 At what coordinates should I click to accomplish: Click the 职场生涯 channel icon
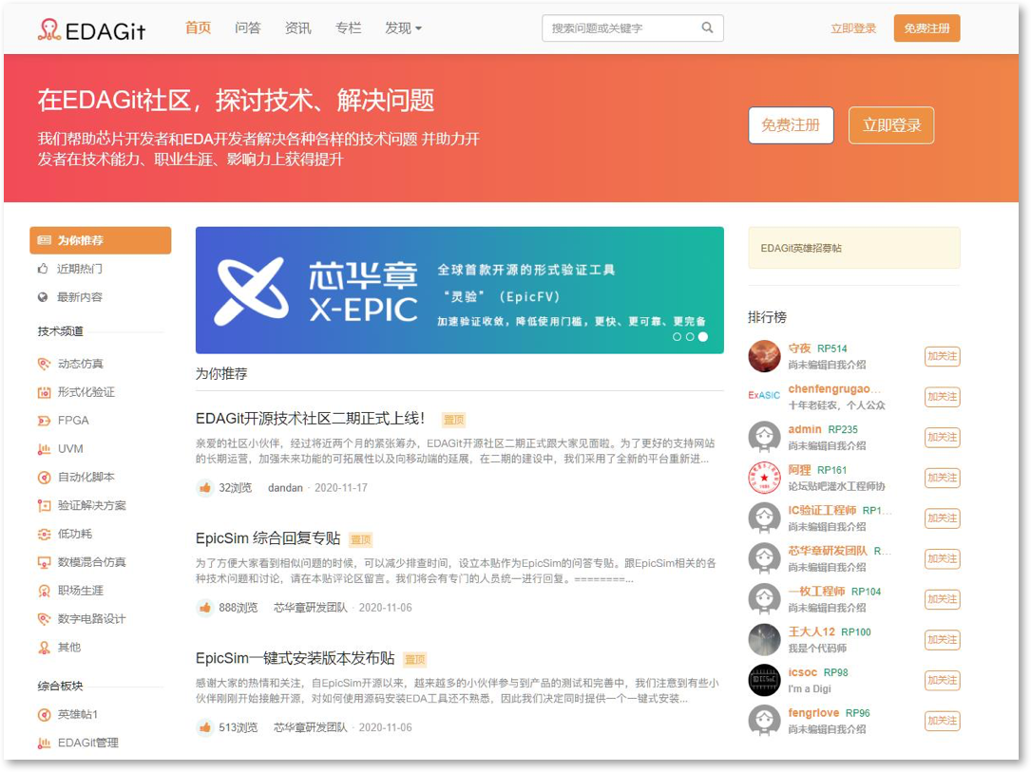44,591
